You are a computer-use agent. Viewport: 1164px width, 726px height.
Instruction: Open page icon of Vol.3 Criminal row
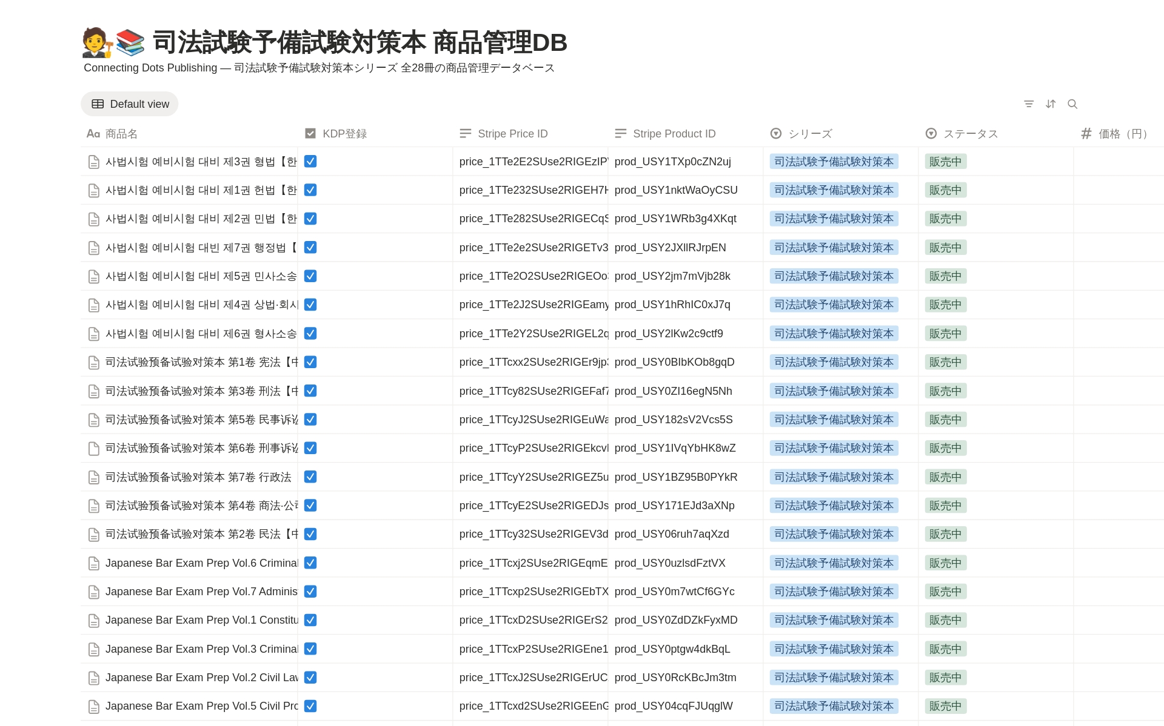tap(94, 650)
